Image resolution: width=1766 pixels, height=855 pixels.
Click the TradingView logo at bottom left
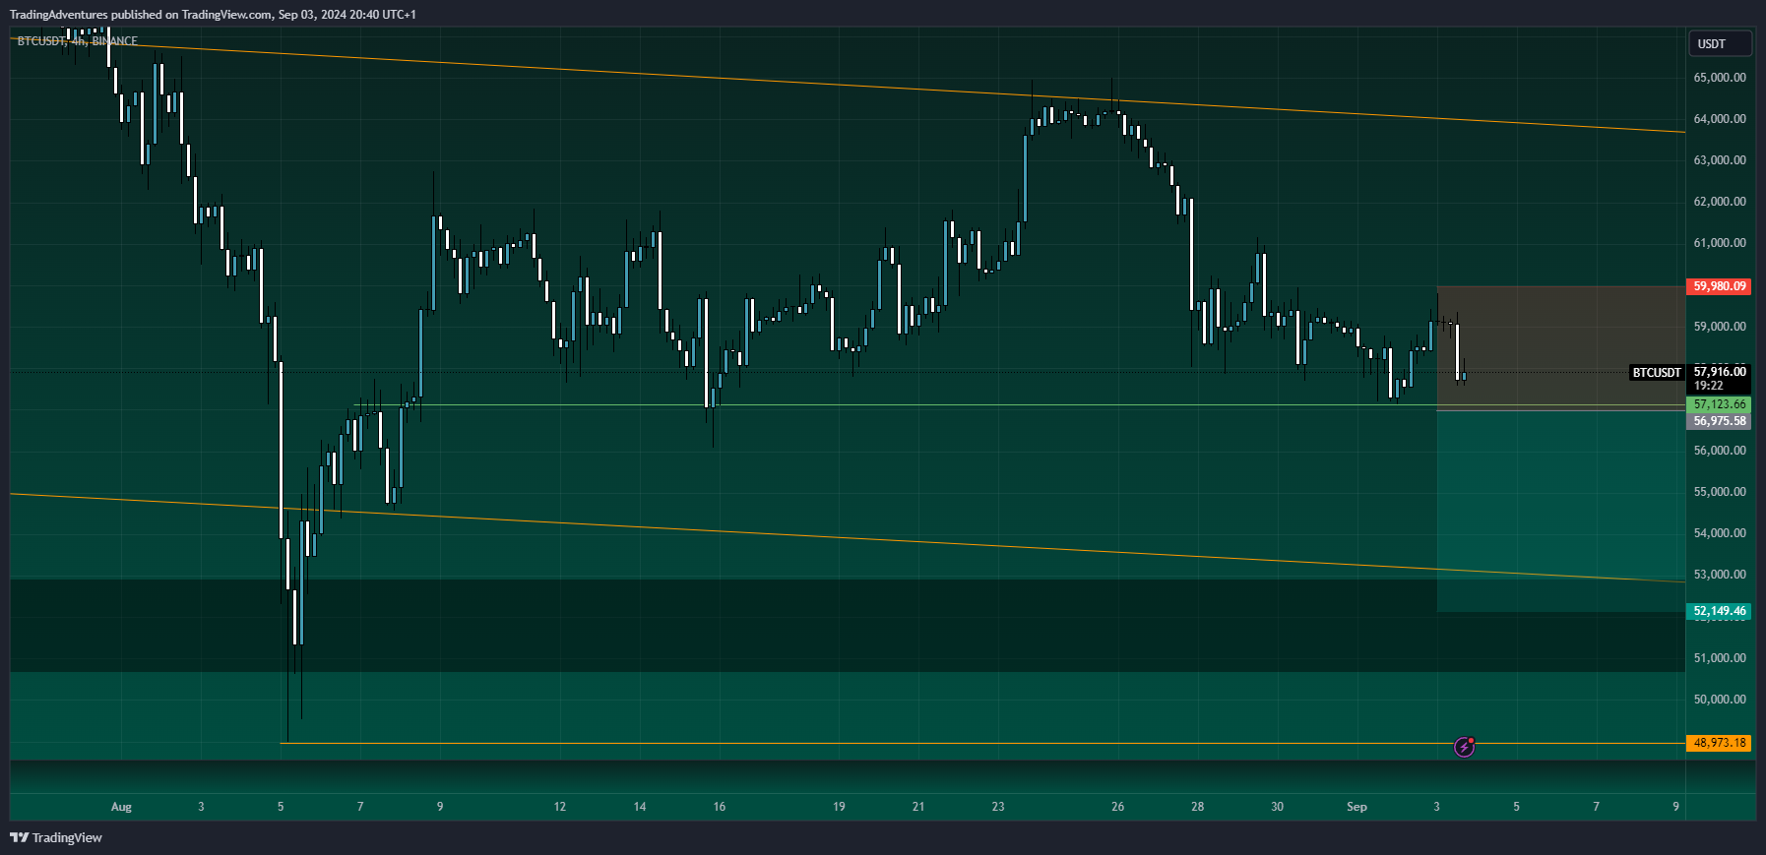[x=56, y=837]
